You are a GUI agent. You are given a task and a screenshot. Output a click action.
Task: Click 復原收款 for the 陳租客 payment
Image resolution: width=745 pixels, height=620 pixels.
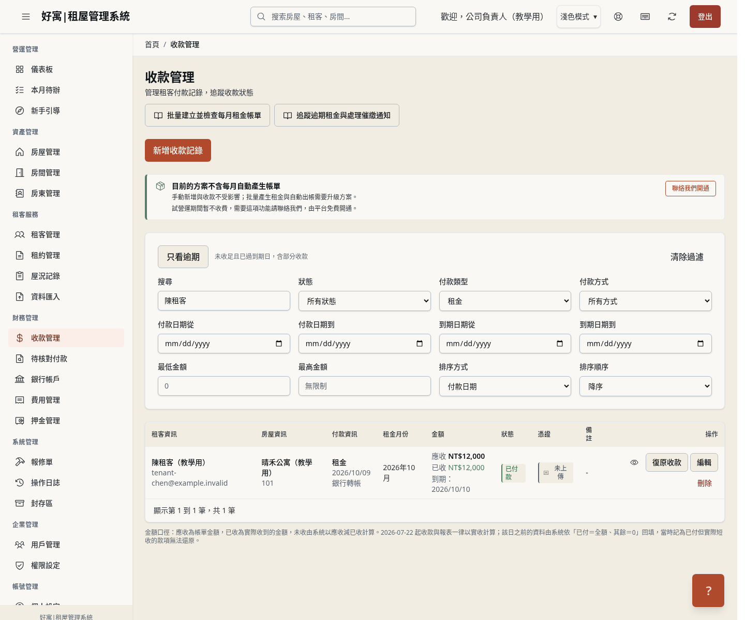[x=667, y=462]
